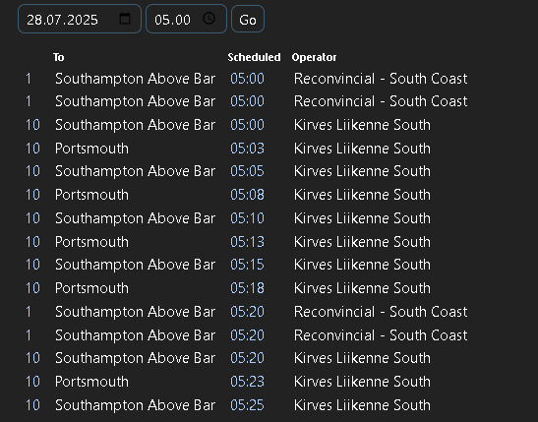Viewport: 538px width, 422px height.
Task: Open the 05:08 Portsmouth scheduled time link
Action: tap(247, 195)
